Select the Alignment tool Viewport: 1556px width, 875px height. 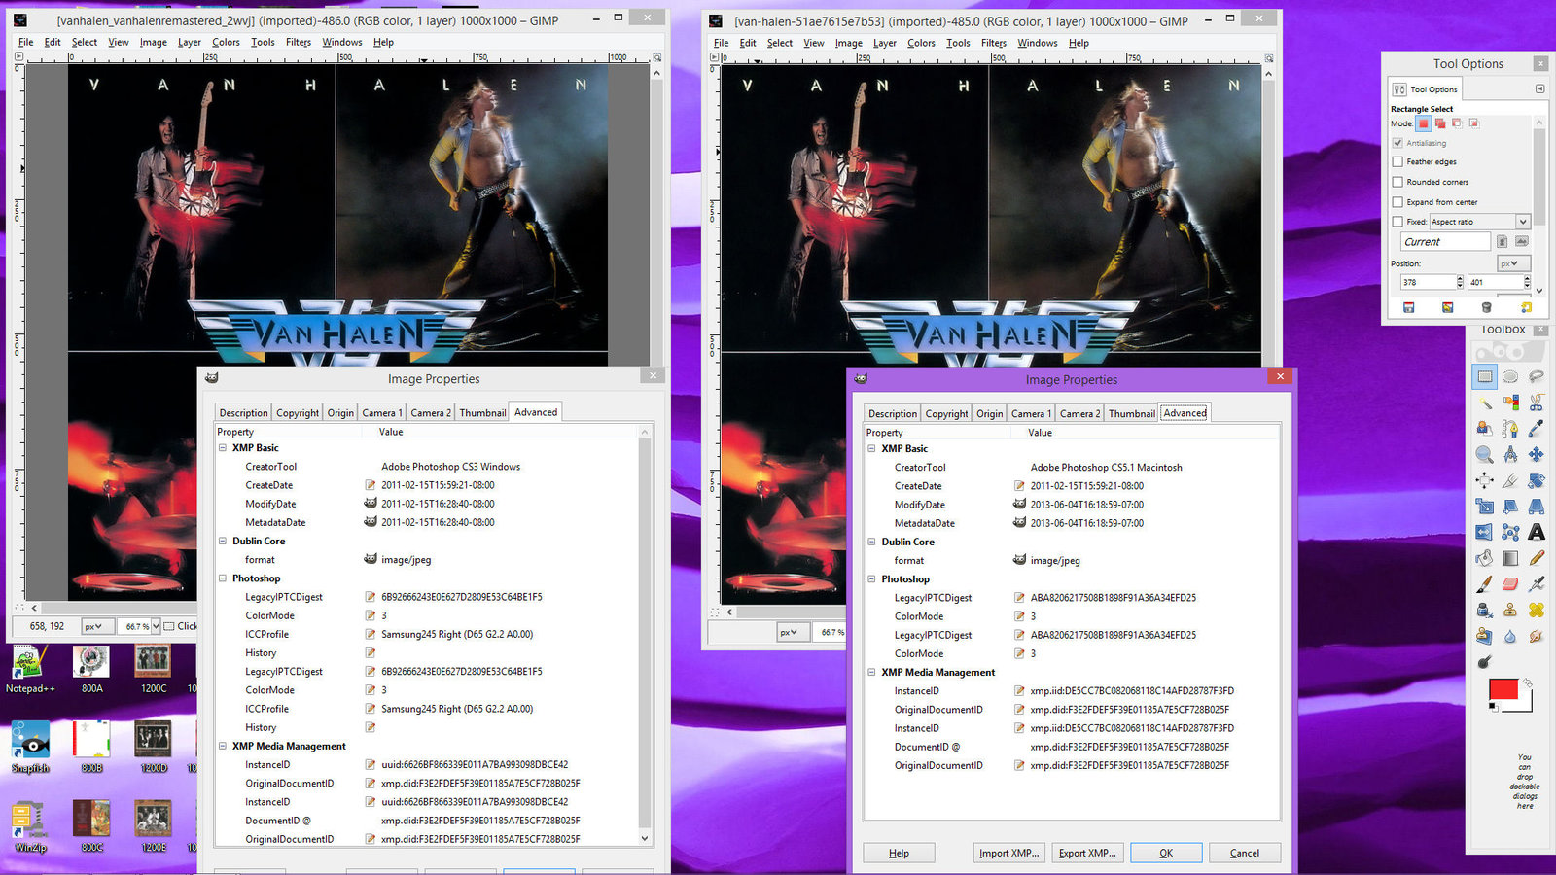pos(1484,480)
